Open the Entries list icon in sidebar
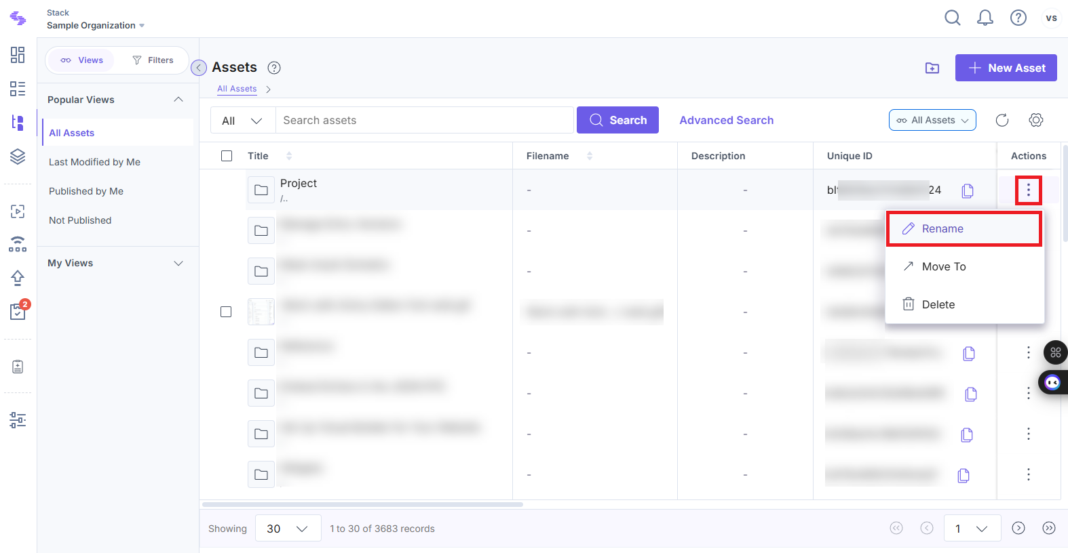This screenshot has height=553, width=1068. pos(18,89)
